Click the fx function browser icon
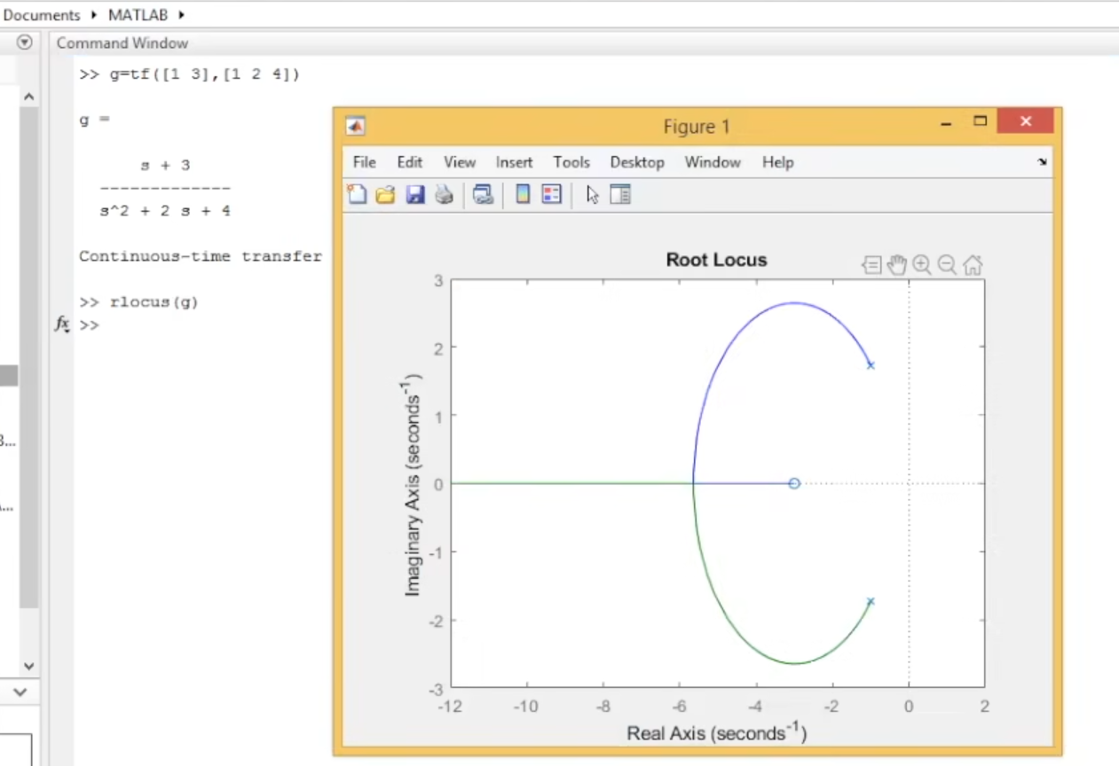 click(62, 324)
